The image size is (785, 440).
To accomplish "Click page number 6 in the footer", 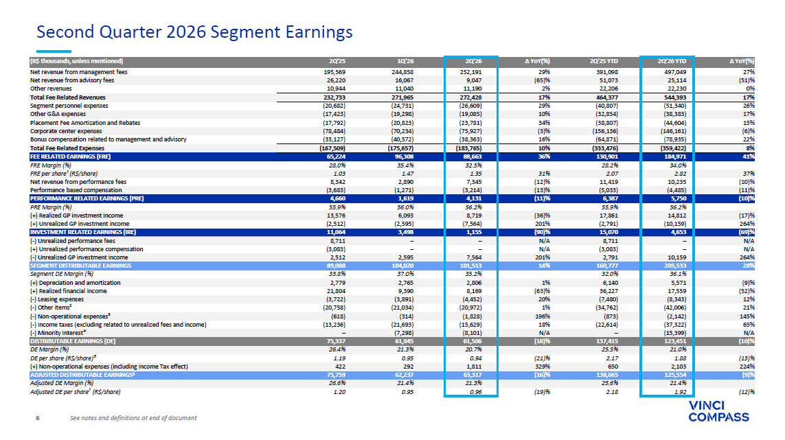I will point(38,418).
